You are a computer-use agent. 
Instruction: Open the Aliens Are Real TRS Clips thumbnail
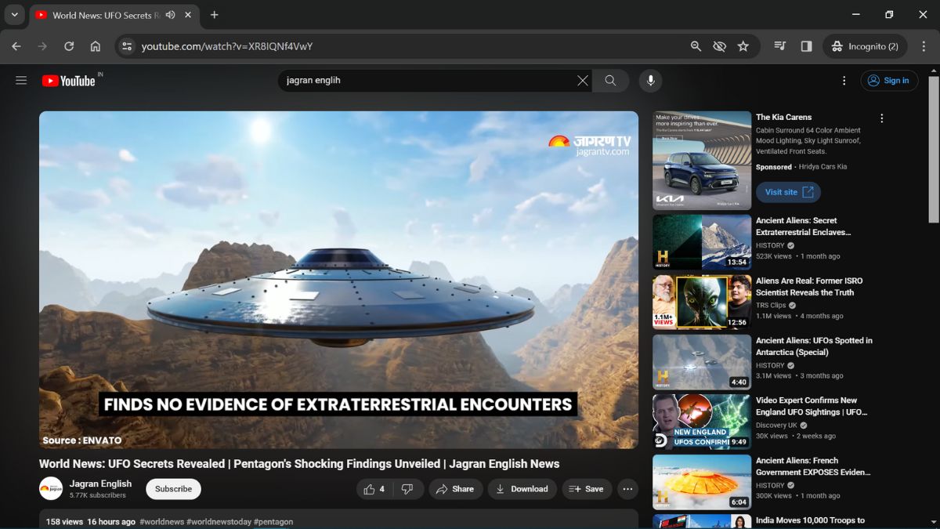701,302
